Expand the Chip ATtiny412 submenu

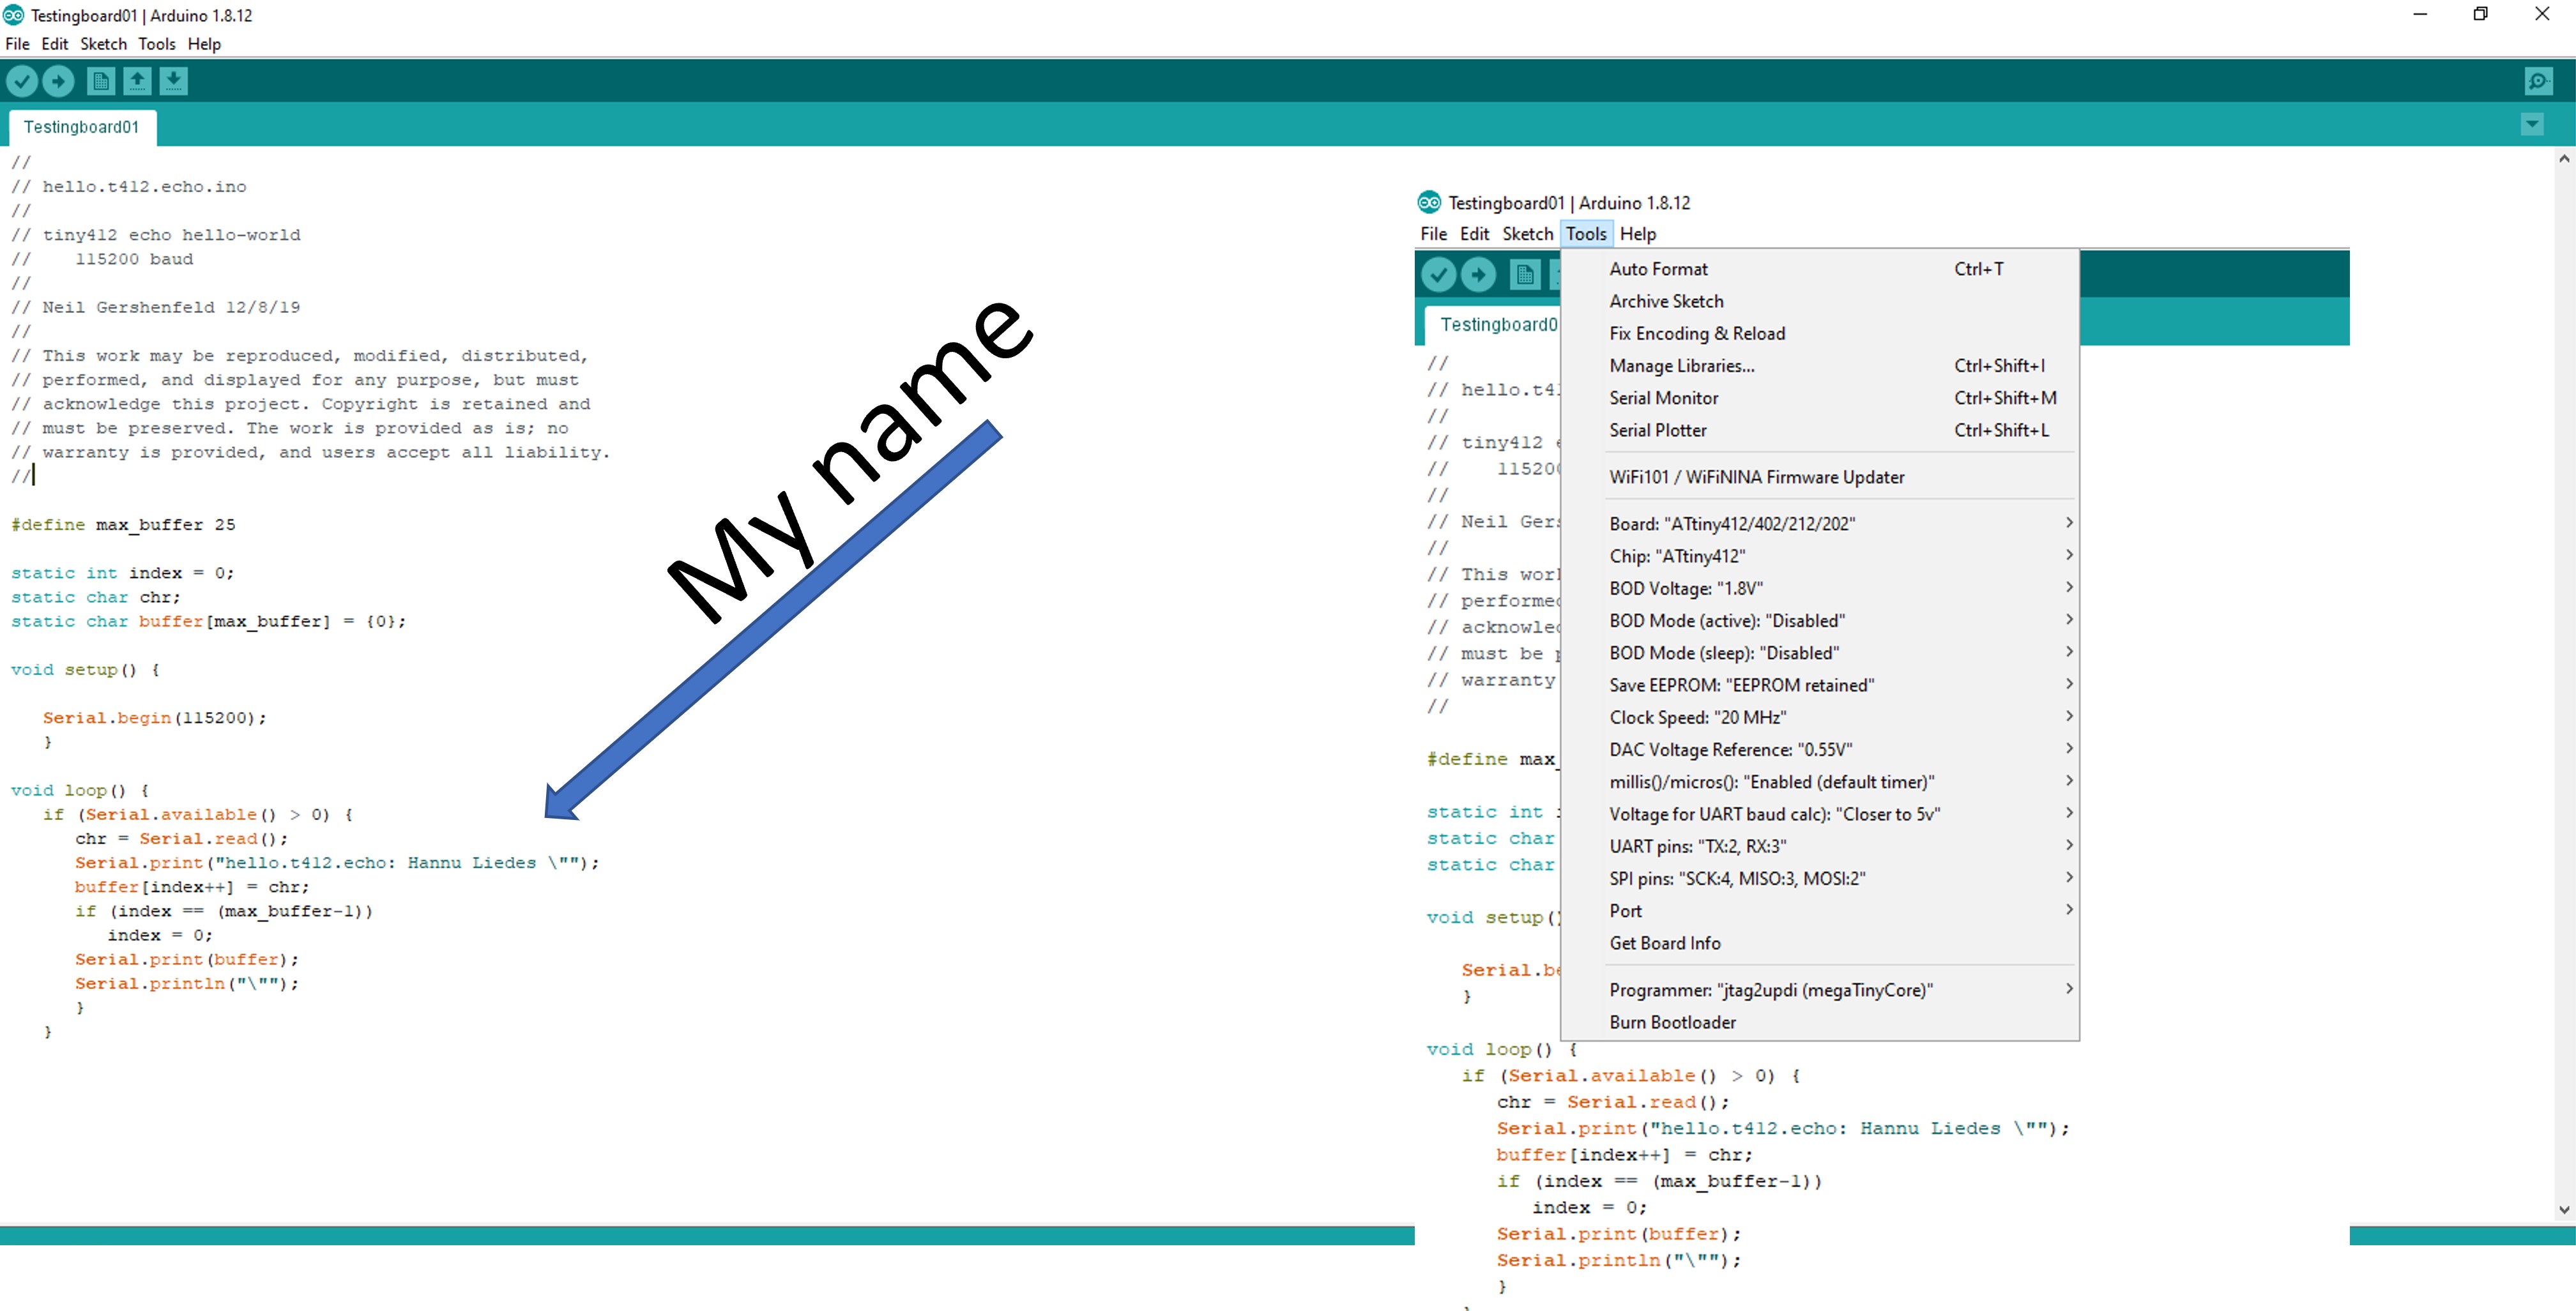pyautogui.click(x=1819, y=556)
